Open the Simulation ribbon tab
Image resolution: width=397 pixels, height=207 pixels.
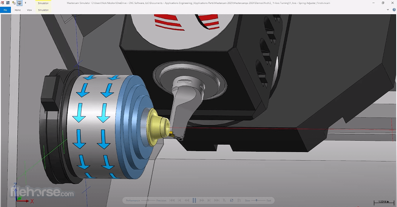coord(43,10)
